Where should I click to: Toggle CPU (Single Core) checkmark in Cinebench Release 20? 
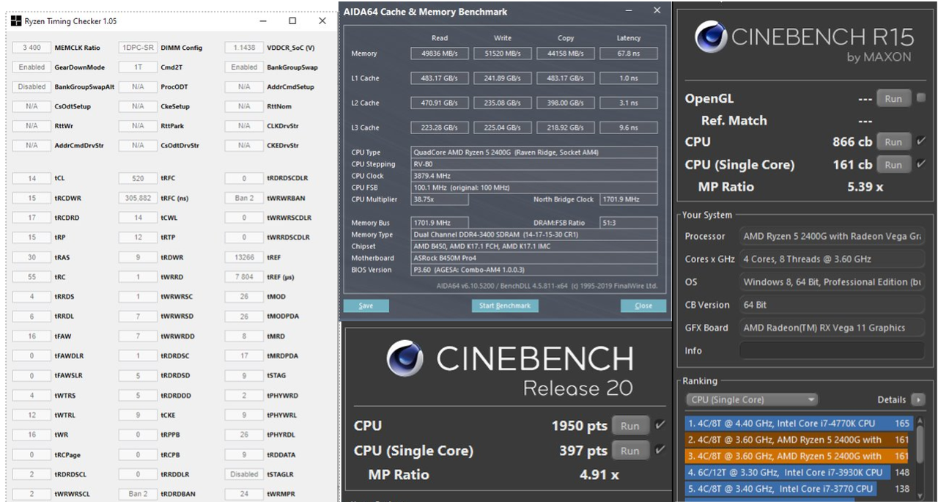[x=660, y=450]
